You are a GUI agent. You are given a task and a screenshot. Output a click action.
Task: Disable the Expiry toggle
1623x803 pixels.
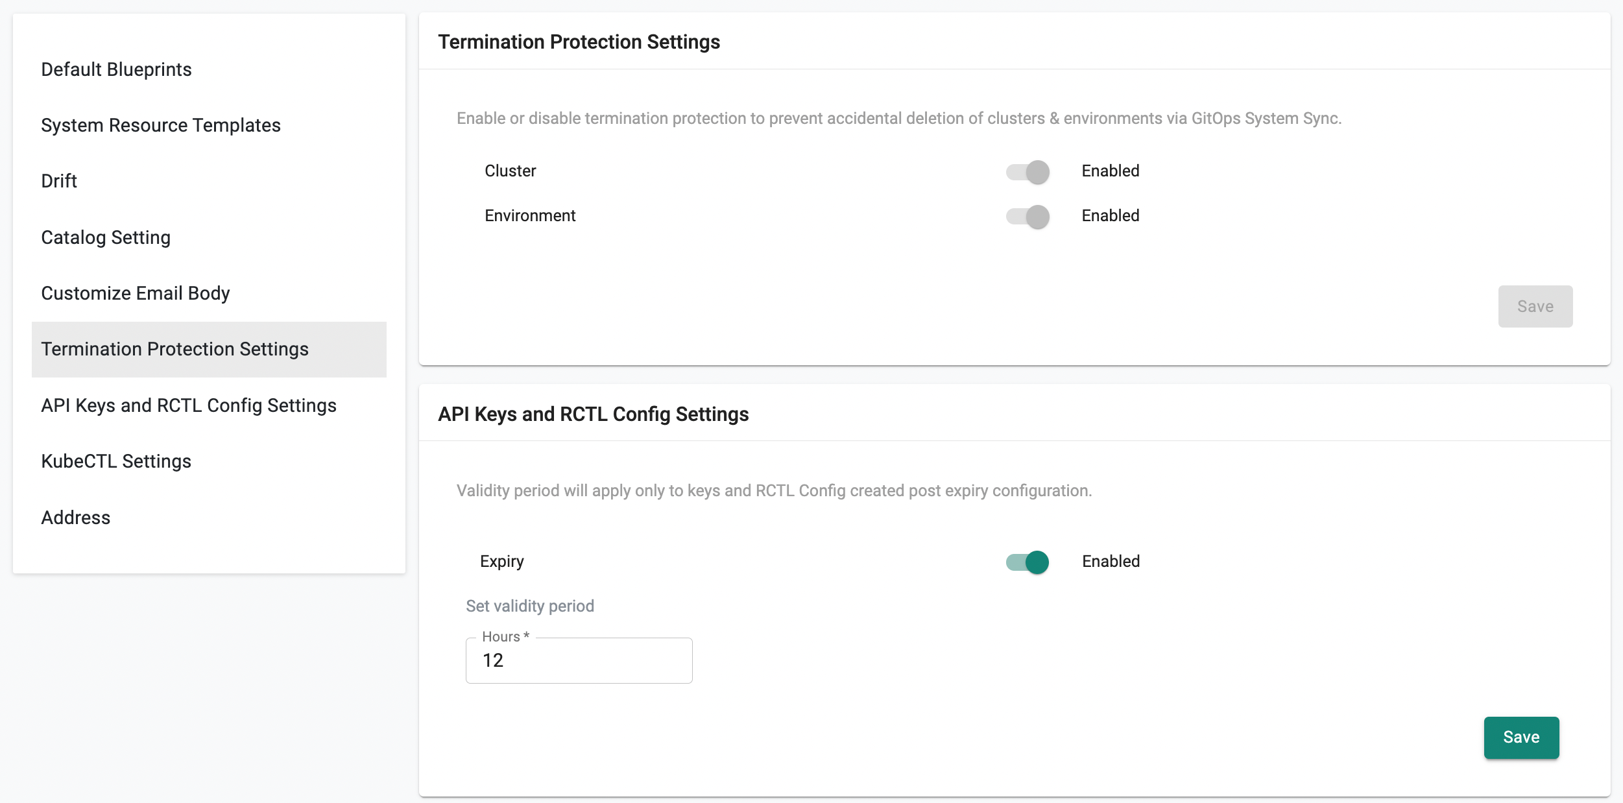(x=1028, y=562)
